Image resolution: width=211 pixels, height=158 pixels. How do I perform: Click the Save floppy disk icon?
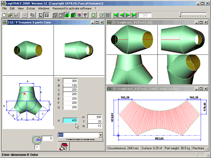(16, 15)
